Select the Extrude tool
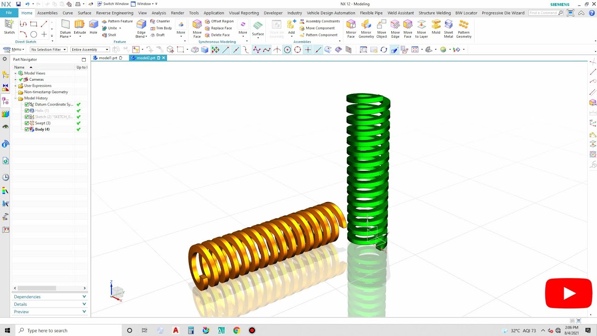Viewport: 597px width, 336px height. point(79,27)
